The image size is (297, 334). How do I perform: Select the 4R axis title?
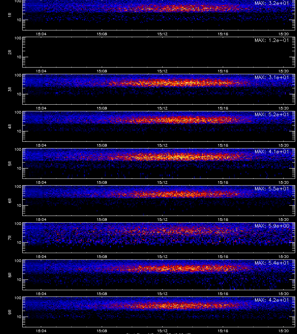point(10,126)
